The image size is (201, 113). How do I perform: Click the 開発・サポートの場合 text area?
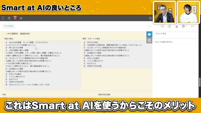click(117, 54)
